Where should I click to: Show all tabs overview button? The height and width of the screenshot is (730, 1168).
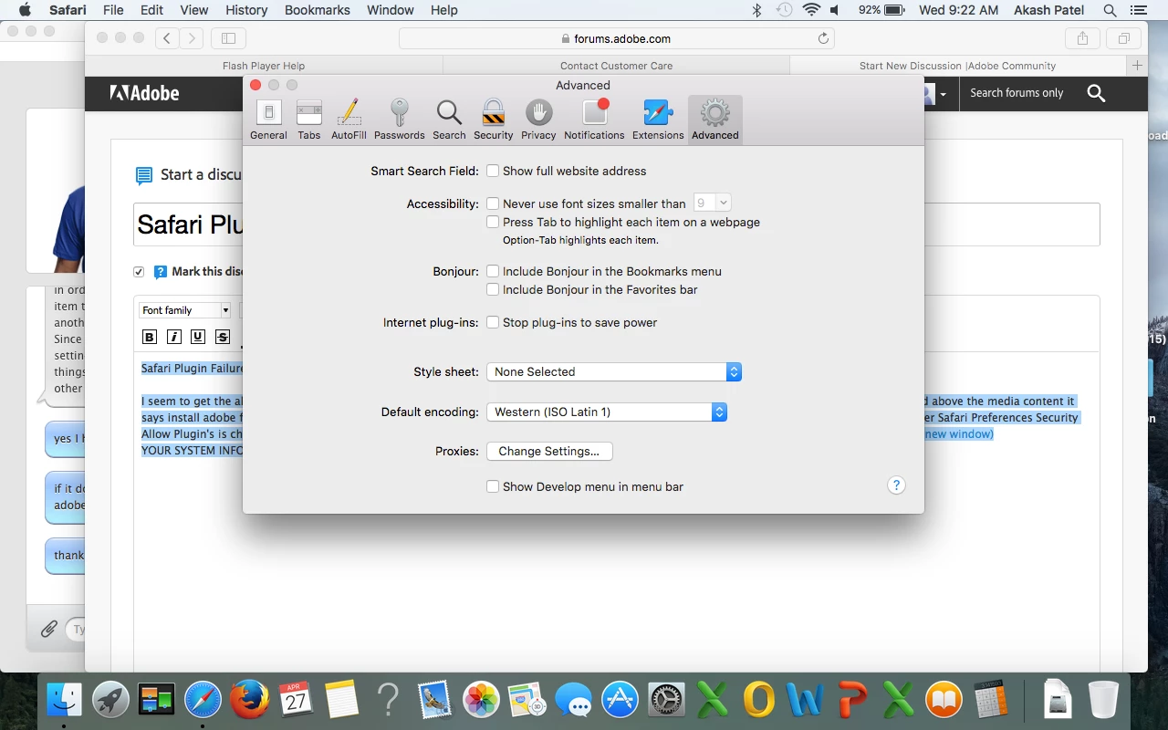(x=1124, y=38)
